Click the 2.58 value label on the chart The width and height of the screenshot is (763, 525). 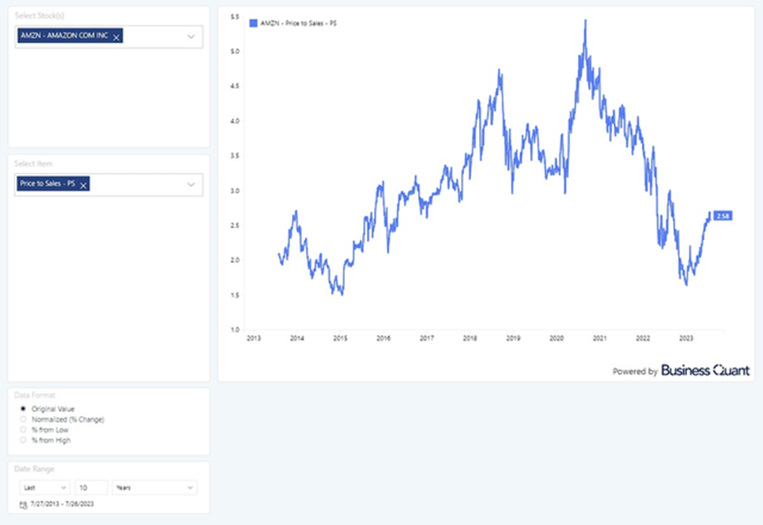pyautogui.click(x=722, y=215)
